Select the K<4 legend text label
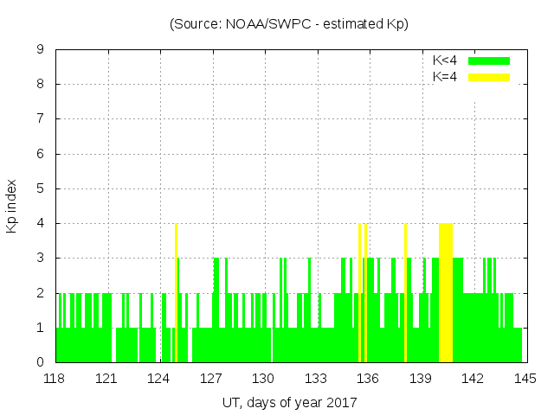The height and width of the screenshot is (415, 554). 444,61
